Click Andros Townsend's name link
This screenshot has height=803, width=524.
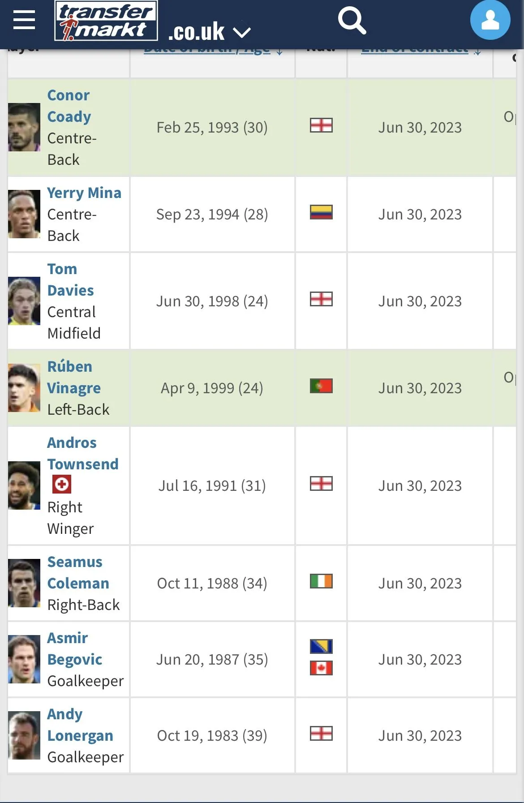click(82, 454)
